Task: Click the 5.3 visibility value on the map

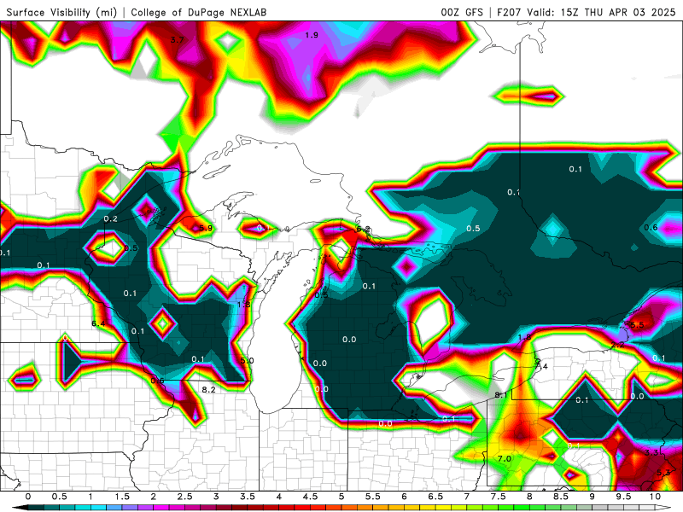Action: coord(663,473)
